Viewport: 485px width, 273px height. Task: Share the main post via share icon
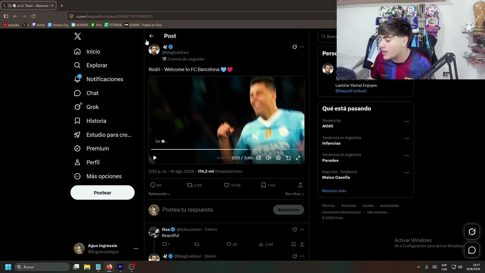coord(300,185)
